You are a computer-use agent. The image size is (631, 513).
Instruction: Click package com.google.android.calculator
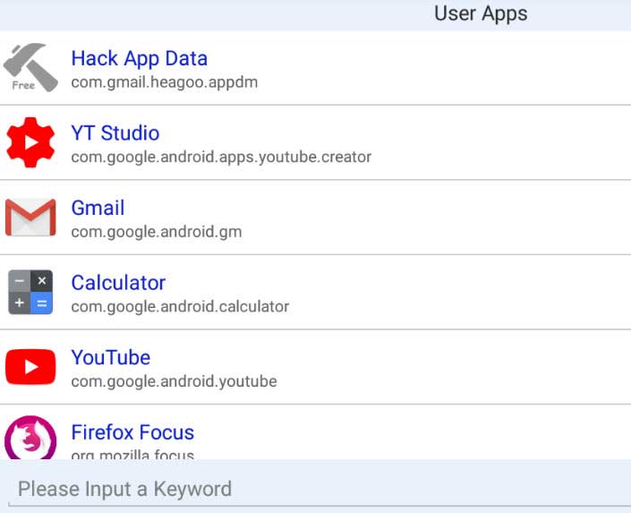tap(180, 307)
